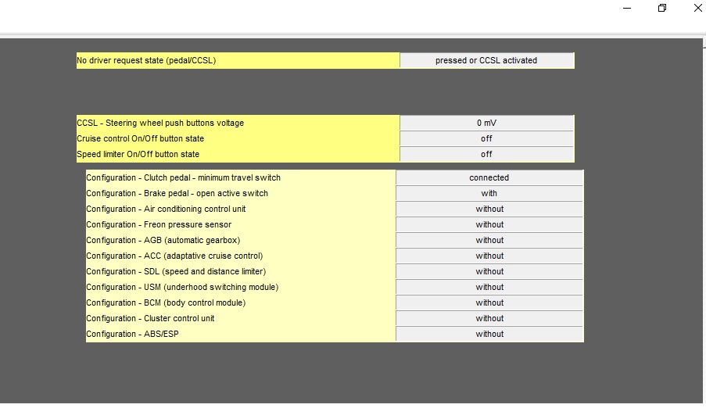The height and width of the screenshot is (408, 706).
Task: Select 'Freon pressure sensor' configuration label
Action: tap(159, 225)
